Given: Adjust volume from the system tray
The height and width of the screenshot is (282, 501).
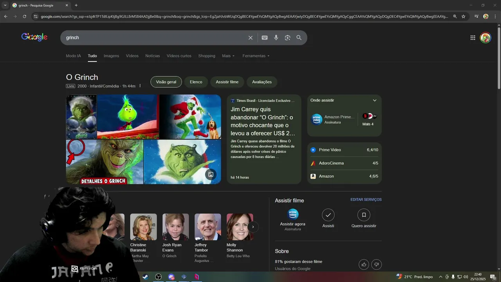Looking at the screenshot, I should [x=466, y=277].
